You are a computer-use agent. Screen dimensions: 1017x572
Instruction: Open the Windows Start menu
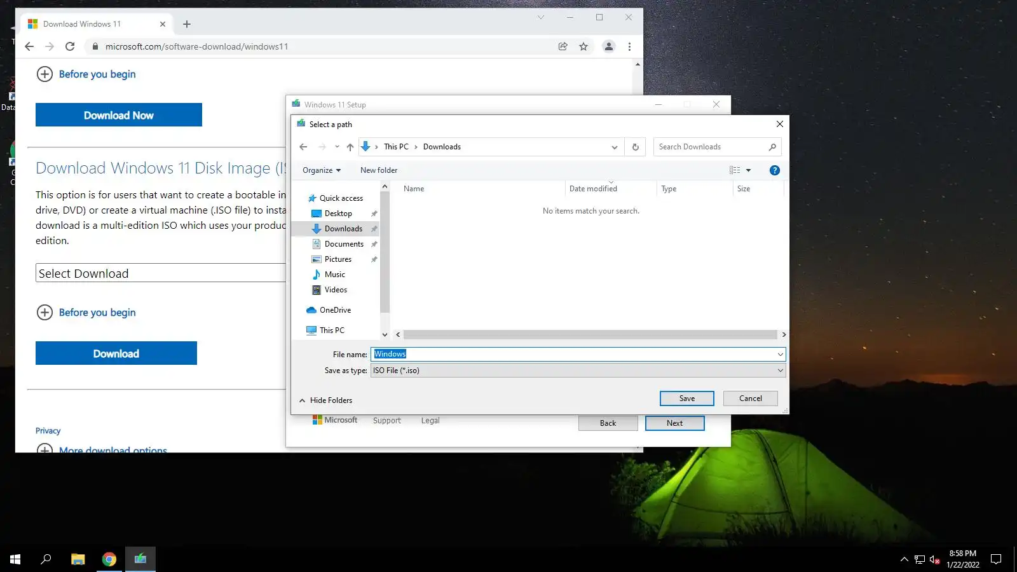(15, 559)
